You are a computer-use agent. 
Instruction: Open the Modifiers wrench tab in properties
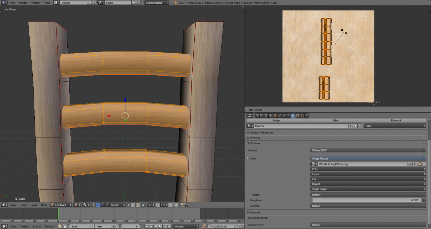pyautogui.click(x=284, y=116)
